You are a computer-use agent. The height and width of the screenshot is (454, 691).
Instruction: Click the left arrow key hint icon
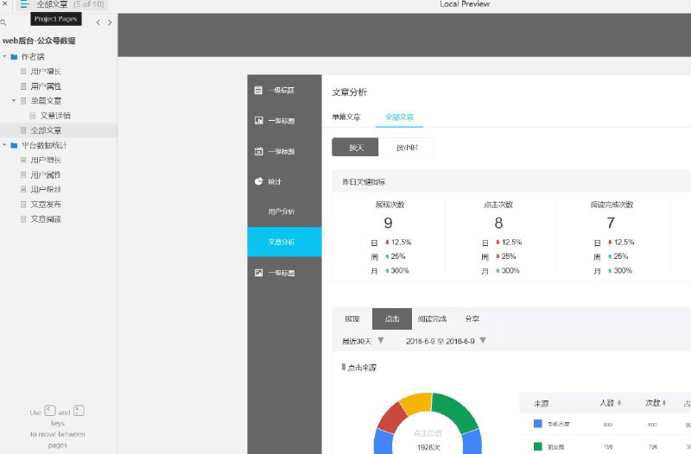pyautogui.click(x=50, y=410)
